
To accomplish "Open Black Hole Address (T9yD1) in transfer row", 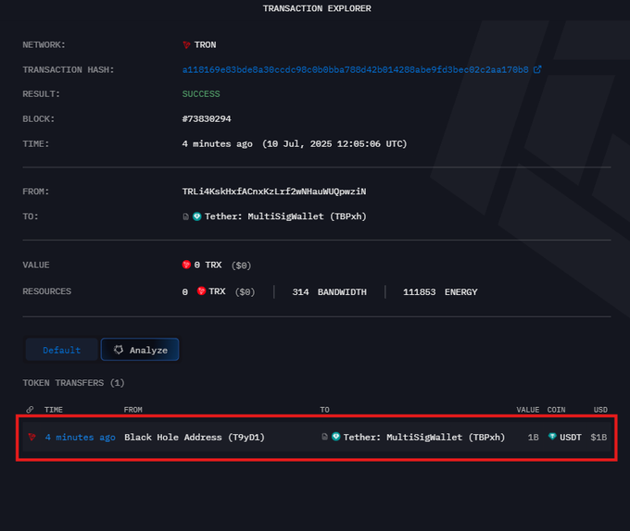I will tap(195, 438).
